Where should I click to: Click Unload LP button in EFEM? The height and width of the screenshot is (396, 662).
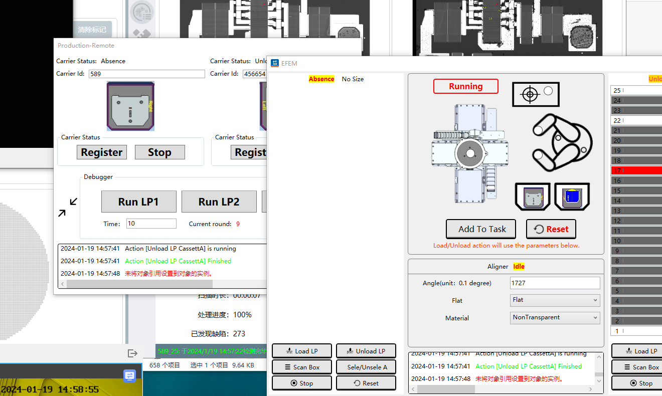(x=366, y=351)
